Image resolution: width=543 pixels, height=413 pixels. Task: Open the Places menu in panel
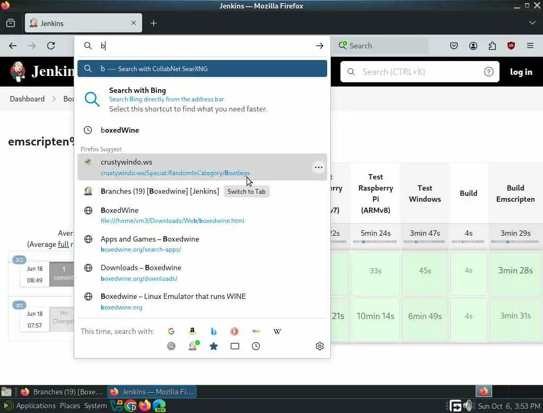(70, 406)
